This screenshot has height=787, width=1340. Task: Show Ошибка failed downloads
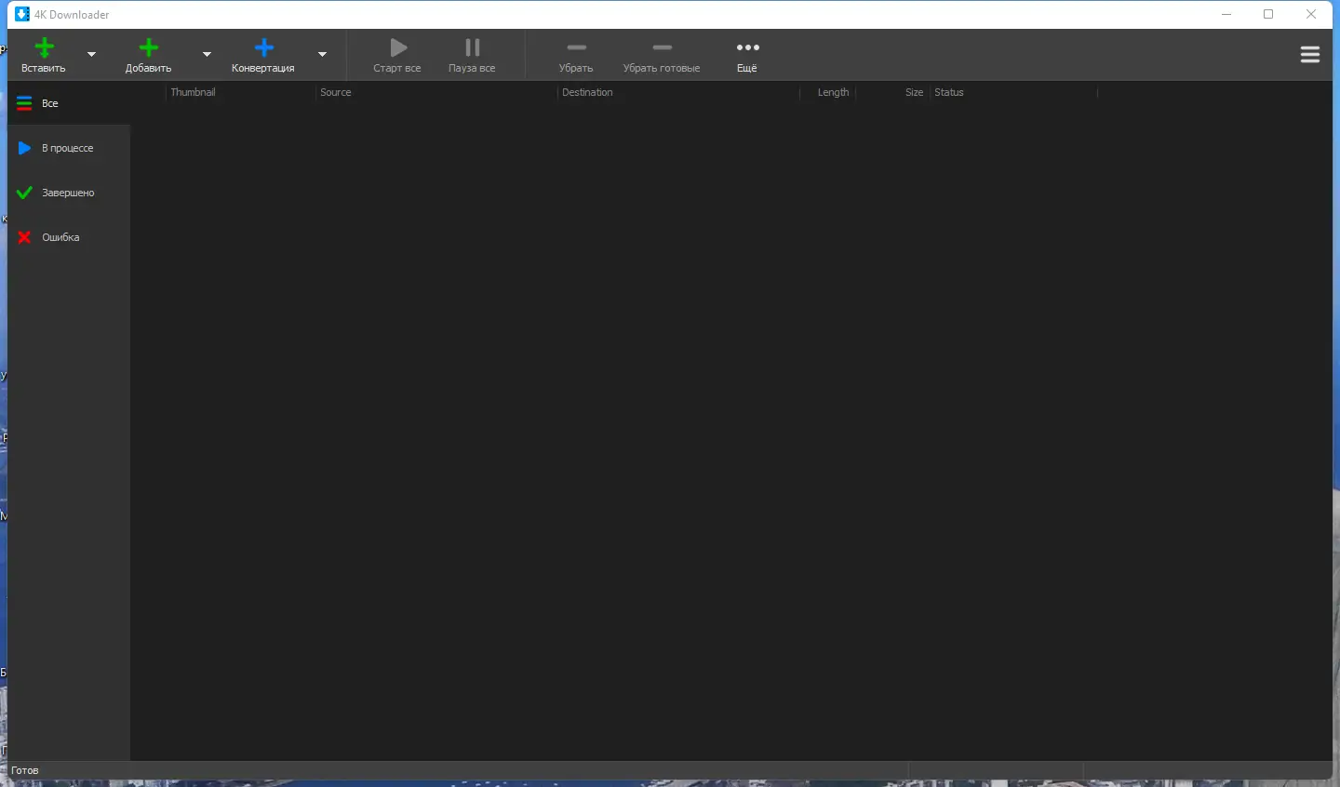(69, 237)
